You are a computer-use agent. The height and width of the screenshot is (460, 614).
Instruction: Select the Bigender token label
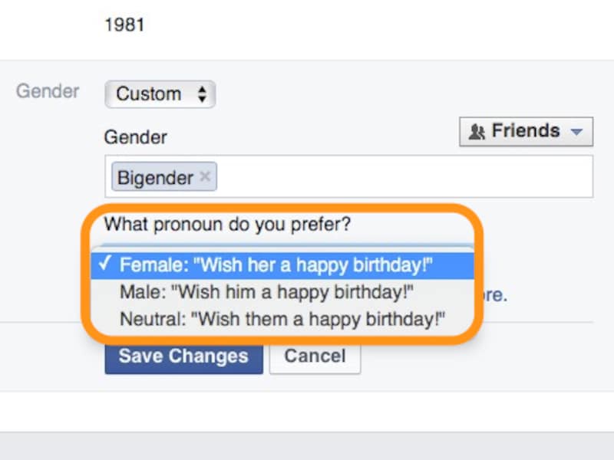[155, 178]
